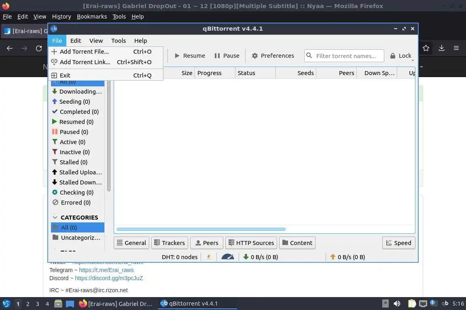466x310 pixels.
Task: Open Firefox downloads panel icon
Action: tap(441, 48)
